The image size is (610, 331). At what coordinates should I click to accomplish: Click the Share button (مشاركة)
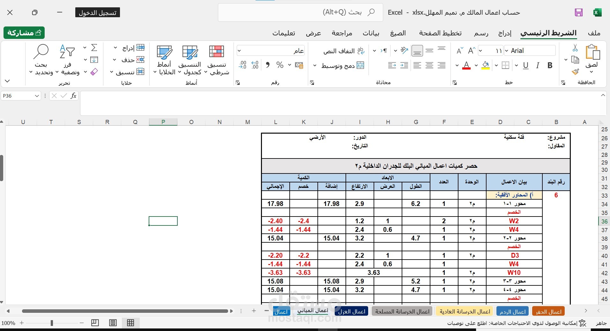coord(24,33)
